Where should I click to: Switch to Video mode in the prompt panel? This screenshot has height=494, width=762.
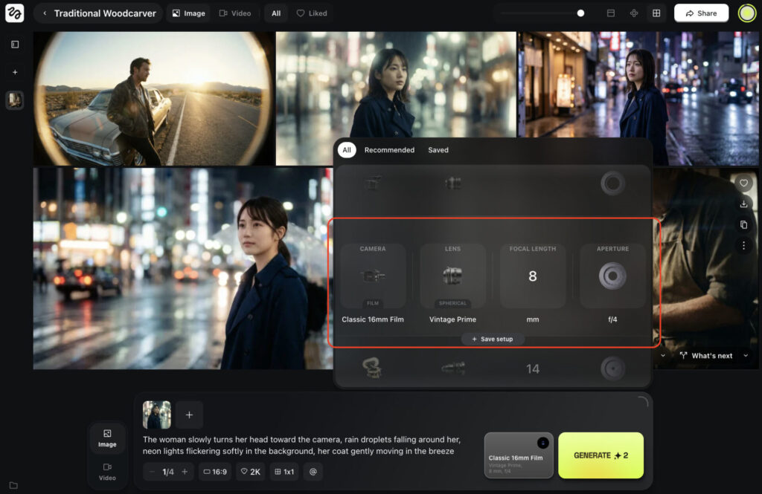click(x=107, y=472)
